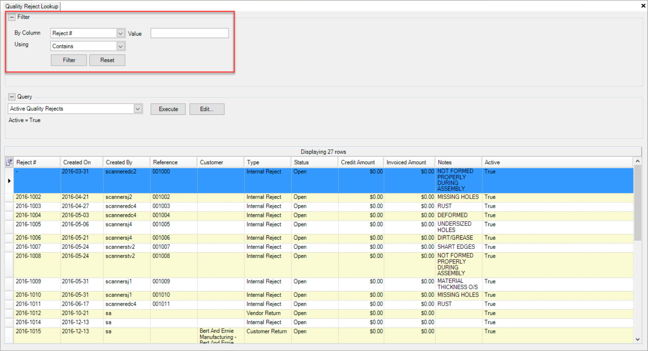Click the Filter button
648x351 pixels.
coord(69,60)
